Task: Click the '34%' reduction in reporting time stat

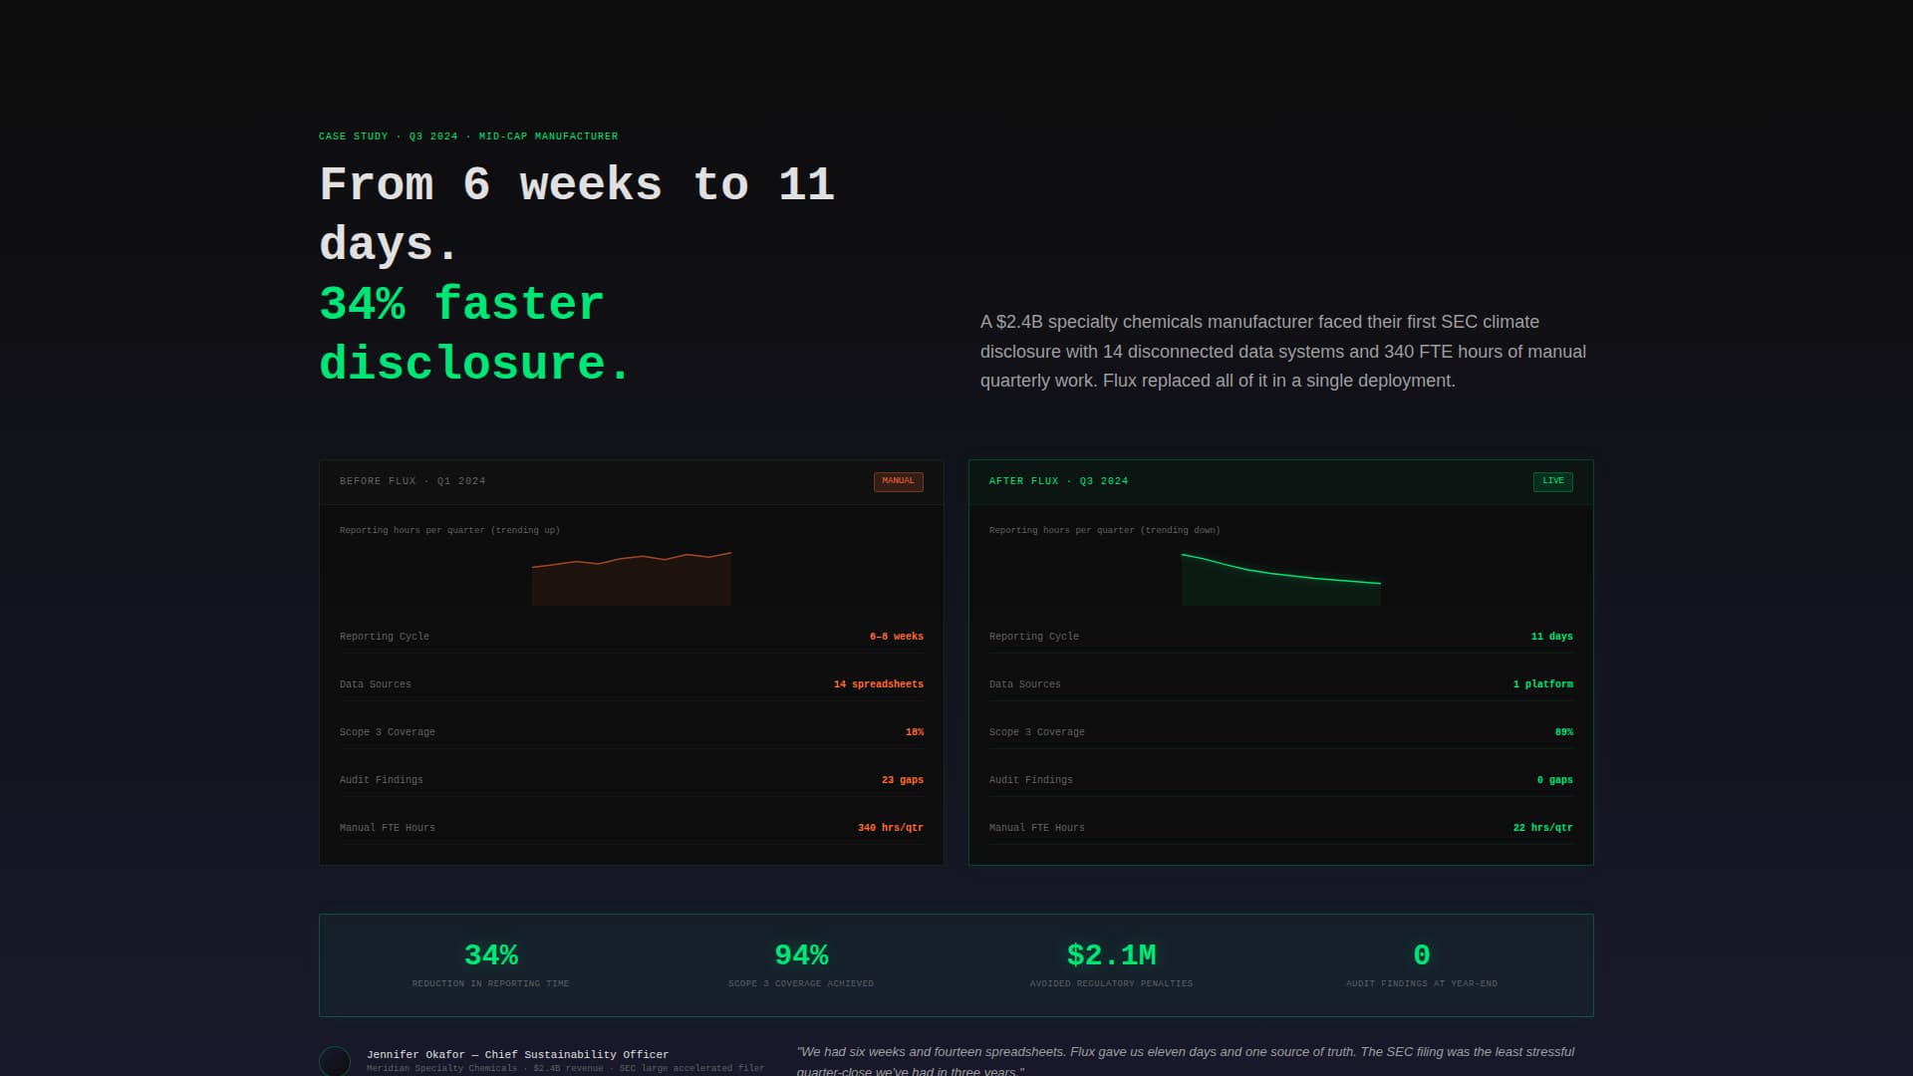Action: tap(491, 955)
